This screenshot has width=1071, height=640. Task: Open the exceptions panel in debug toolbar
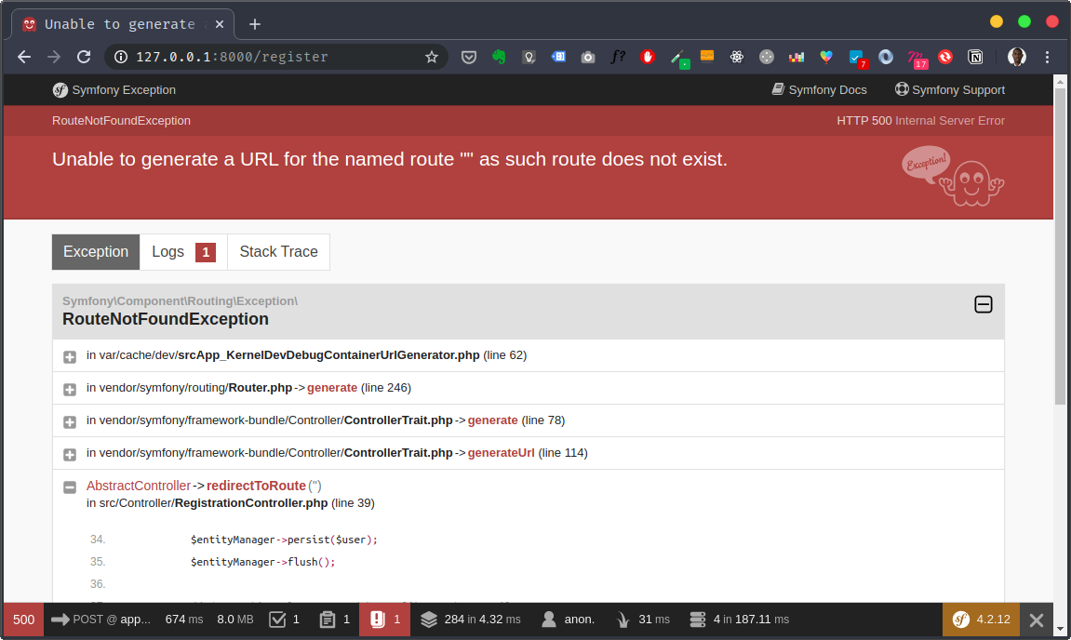coord(384,620)
